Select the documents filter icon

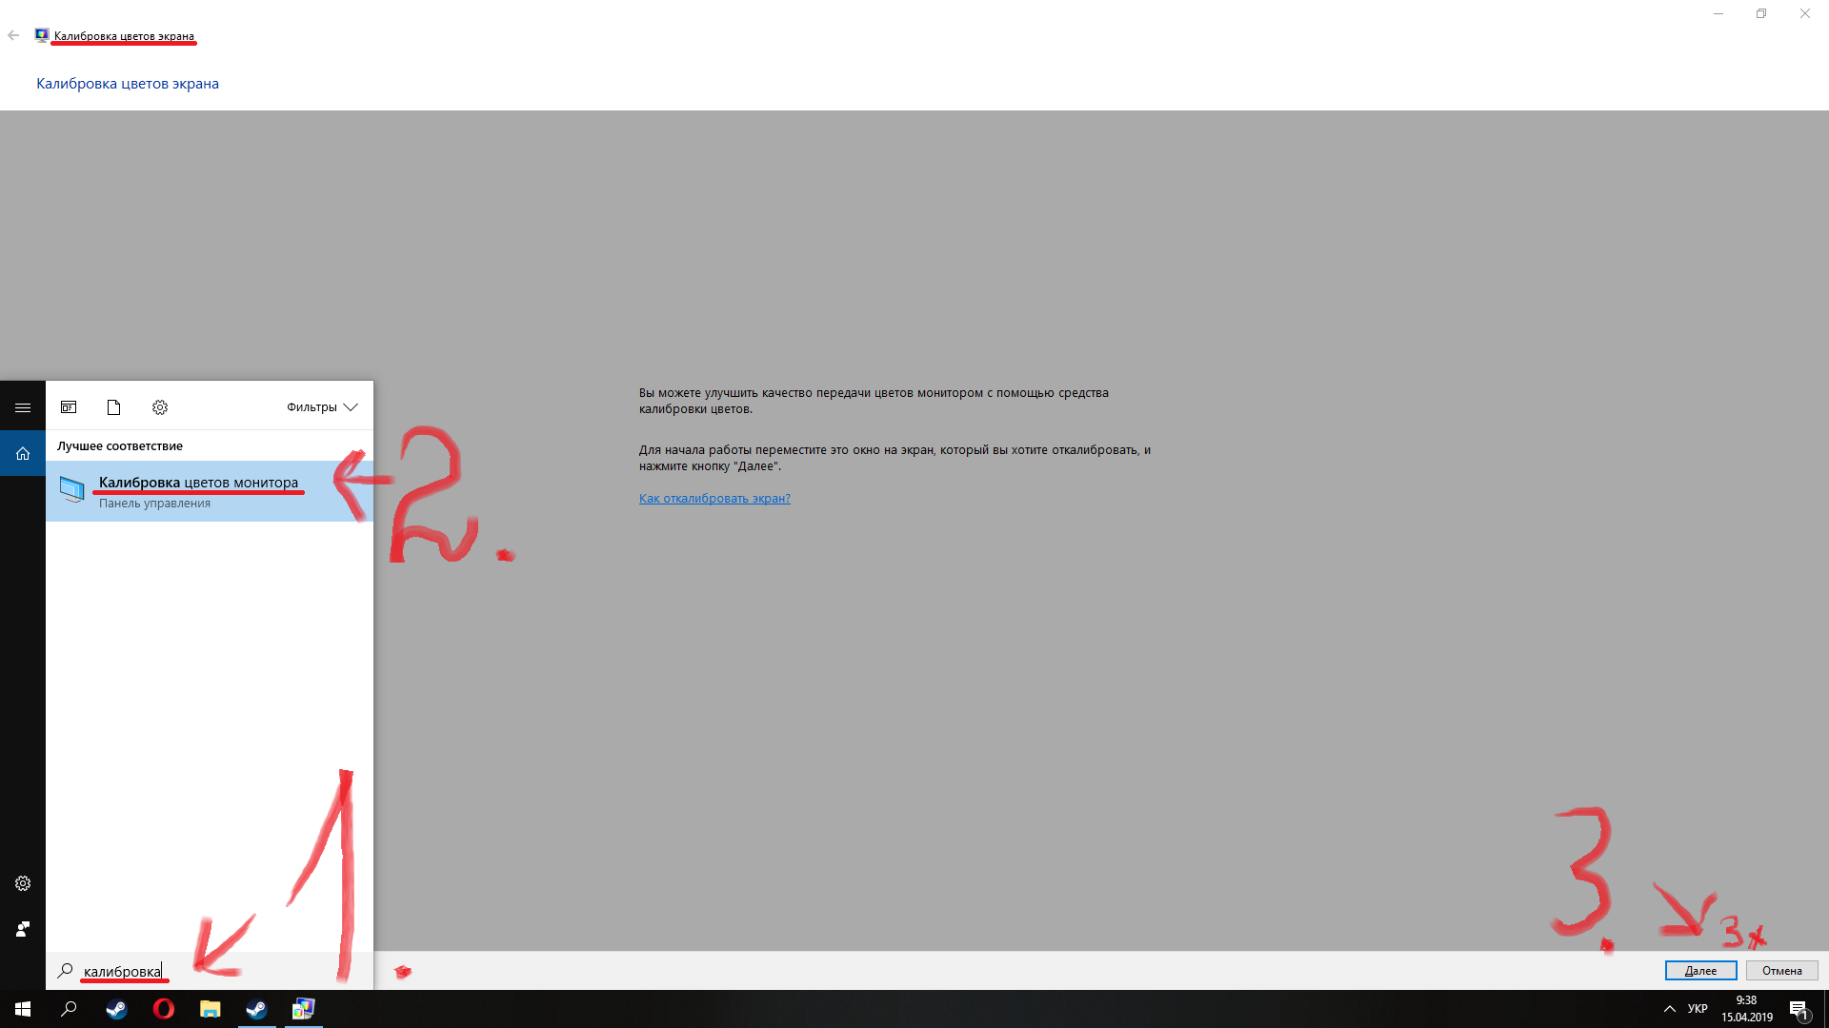coord(113,407)
